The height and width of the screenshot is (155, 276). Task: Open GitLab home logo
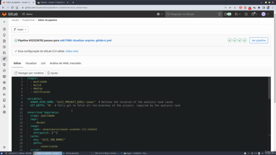[x=10, y=14]
